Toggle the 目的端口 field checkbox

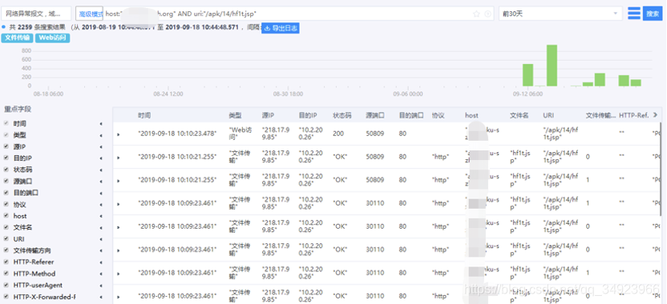(x=6, y=193)
